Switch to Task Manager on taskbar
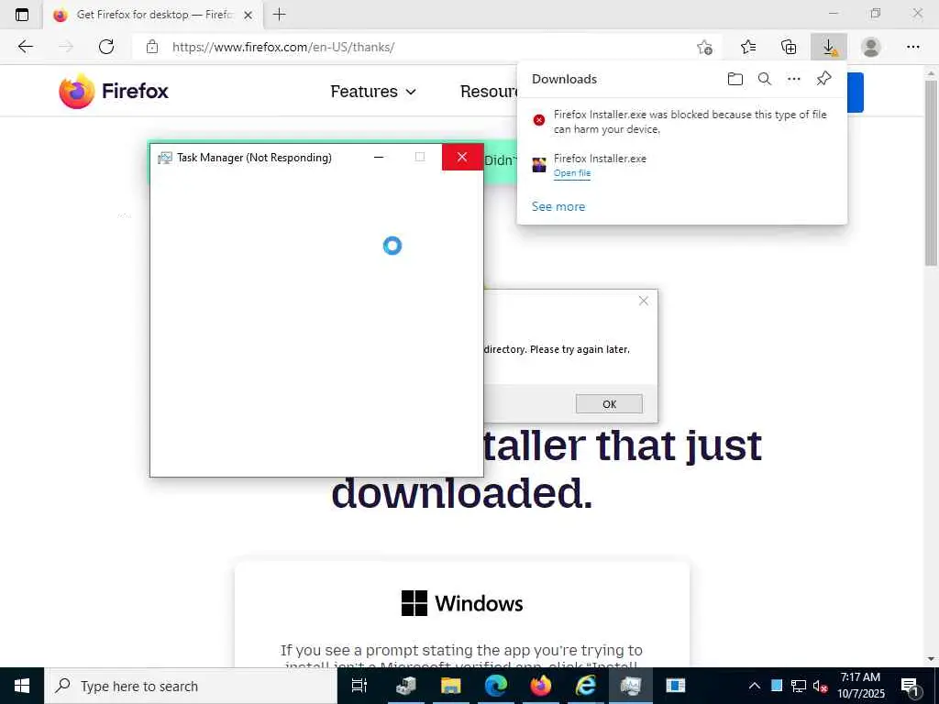The image size is (939, 704). click(631, 686)
